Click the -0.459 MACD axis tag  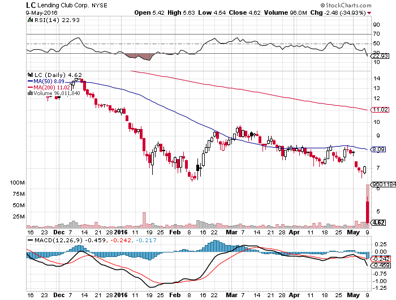point(380,265)
